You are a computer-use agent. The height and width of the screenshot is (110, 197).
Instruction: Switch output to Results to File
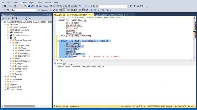[x=87, y=10]
